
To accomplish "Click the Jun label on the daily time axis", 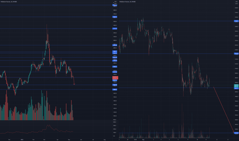I will [x=81, y=140].
